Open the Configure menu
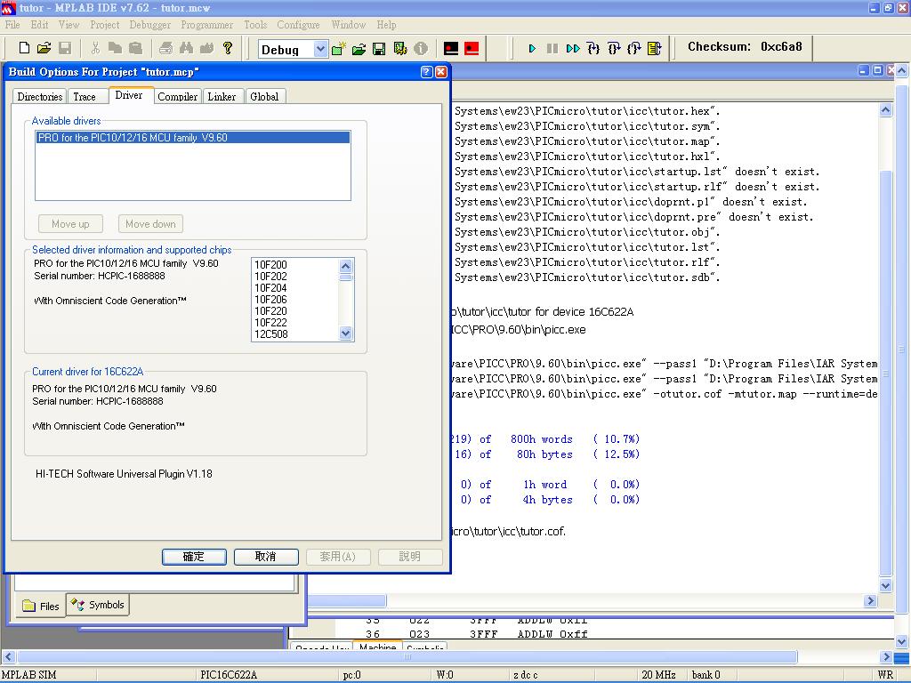911x683 pixels. tap(298, 25)
